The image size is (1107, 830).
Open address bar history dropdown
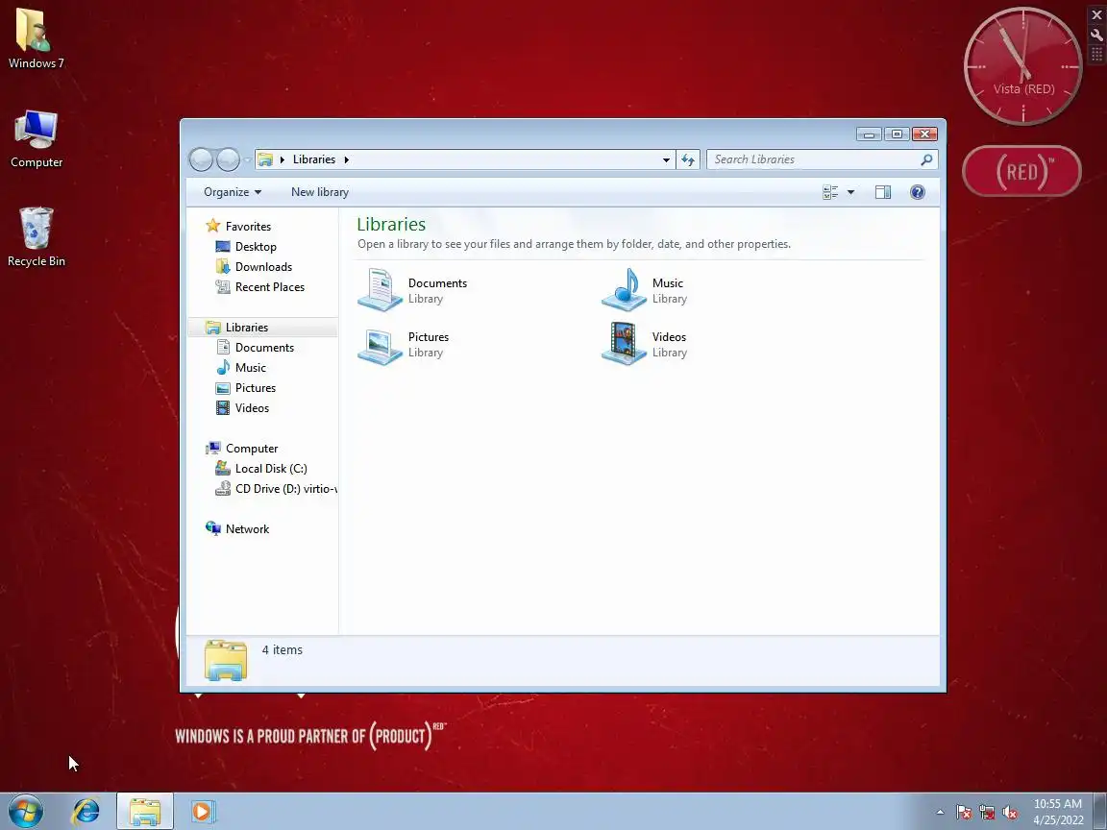666,160
